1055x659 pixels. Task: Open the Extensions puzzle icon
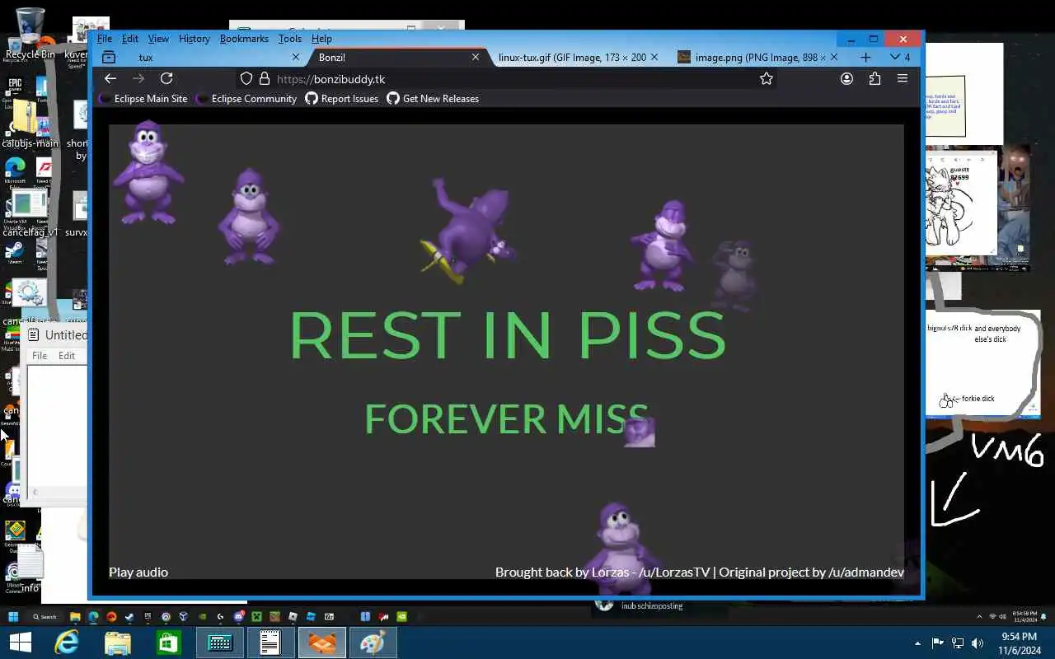pos(874,78)
